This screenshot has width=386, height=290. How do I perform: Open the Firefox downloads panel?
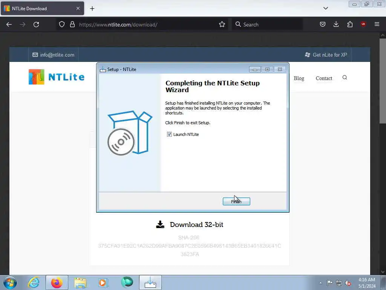(x=336, y=25)
